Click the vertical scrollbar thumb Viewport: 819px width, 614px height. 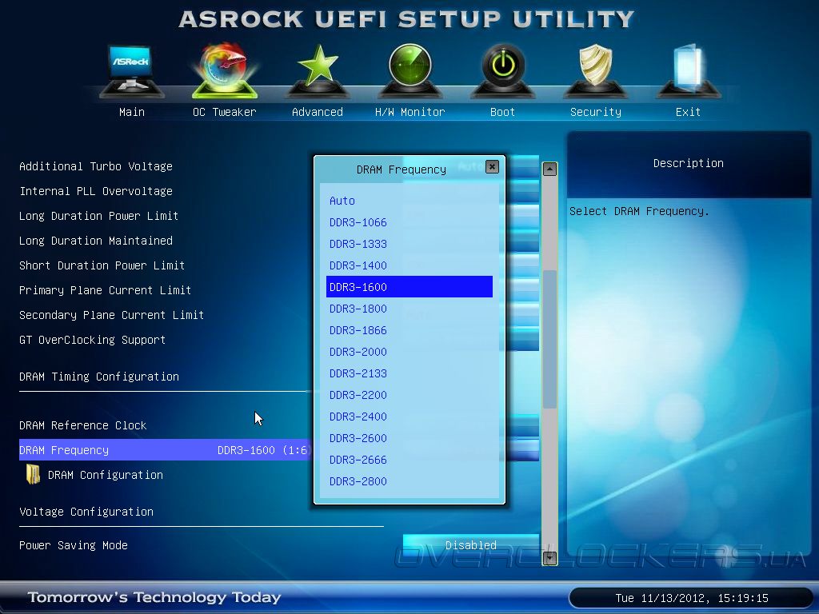click(x=549, y=339)
